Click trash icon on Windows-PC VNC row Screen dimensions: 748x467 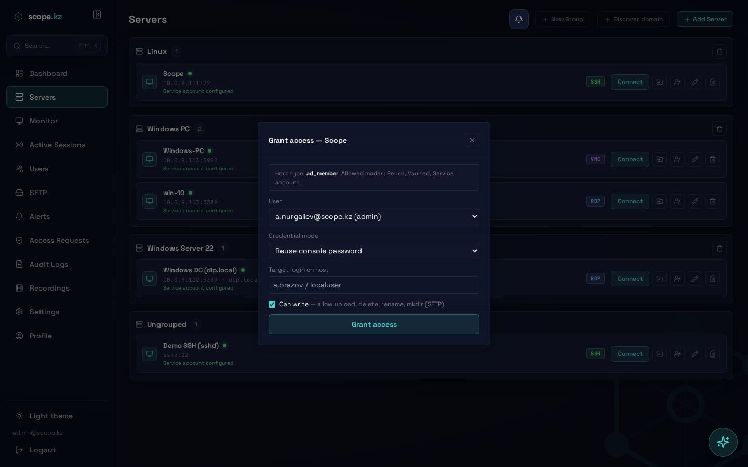click(713, 159)
